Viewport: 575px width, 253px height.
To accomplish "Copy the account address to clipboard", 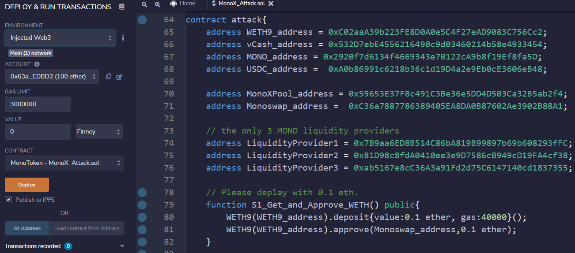I will click(x=109, y=77).
